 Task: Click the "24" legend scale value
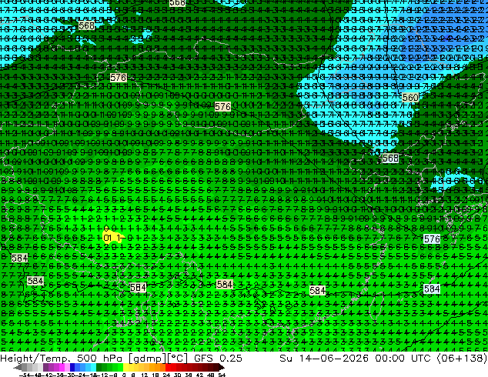click(166, 375)
